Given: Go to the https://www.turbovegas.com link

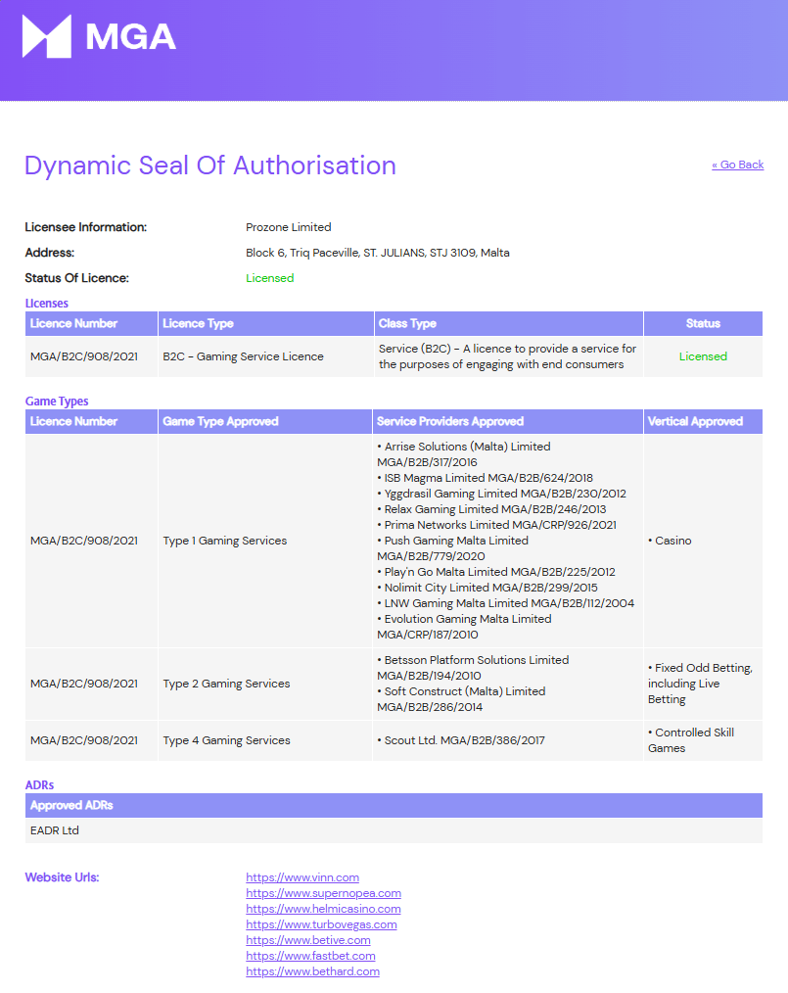Looking at the screenshot, I should 321,924.
